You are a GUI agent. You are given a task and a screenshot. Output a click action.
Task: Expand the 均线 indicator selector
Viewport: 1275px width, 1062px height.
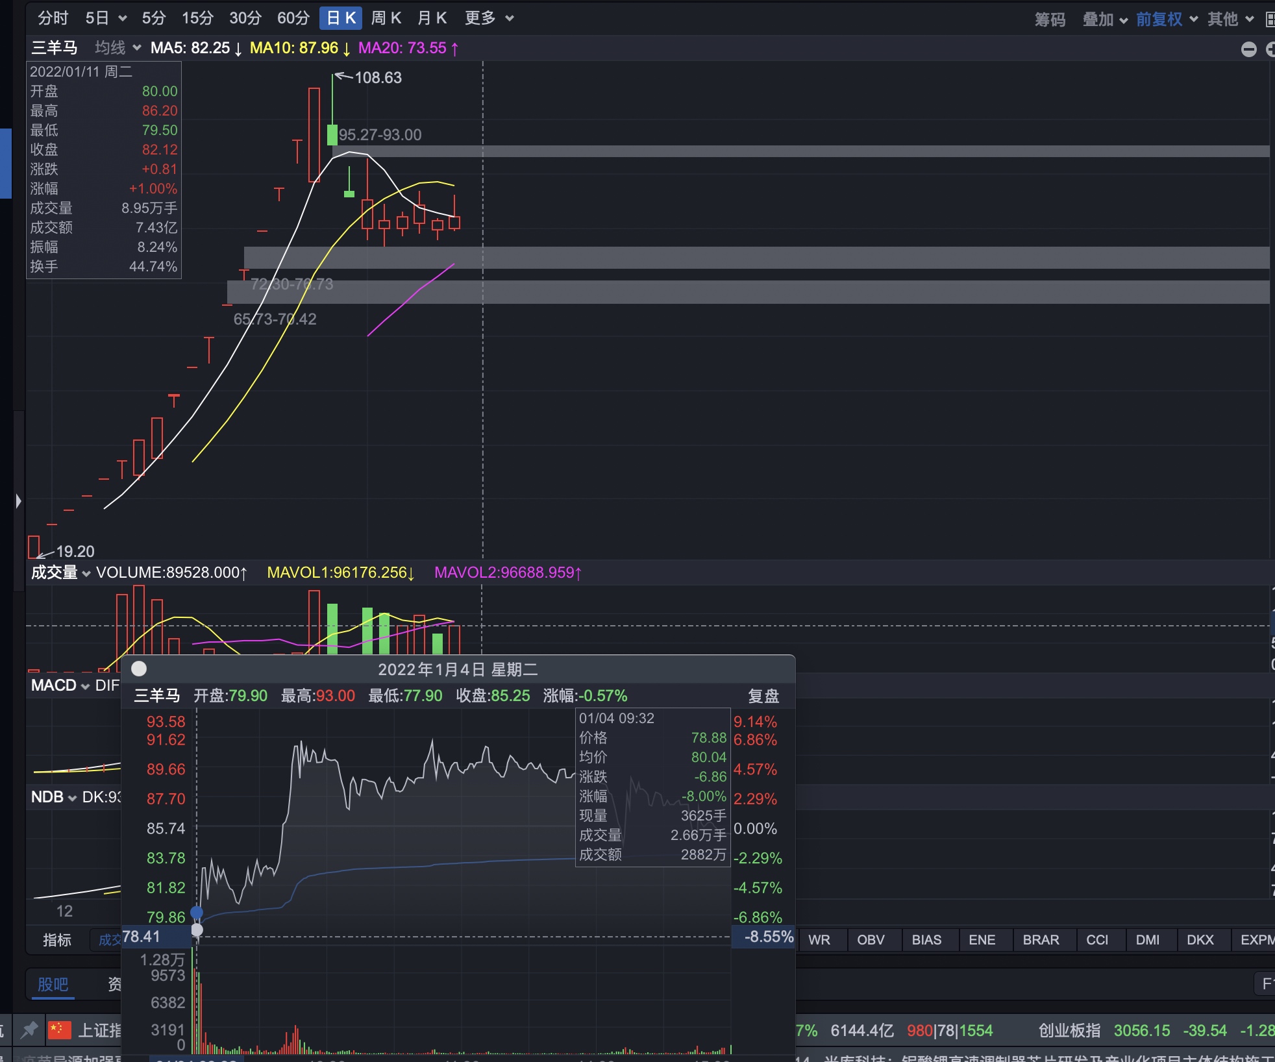point(118,48)
